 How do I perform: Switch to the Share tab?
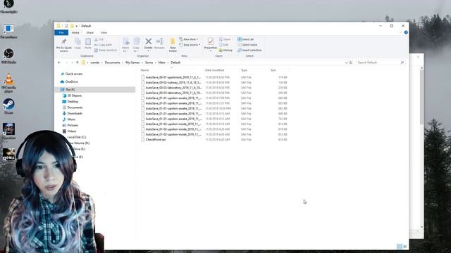point(89,33)
